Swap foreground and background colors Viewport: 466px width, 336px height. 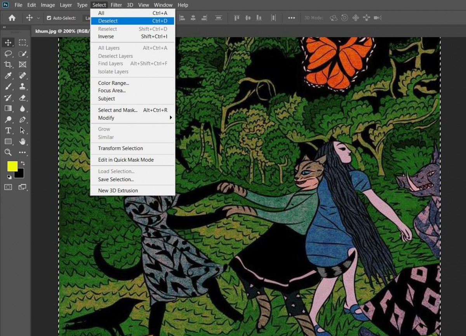click(23, 163)
